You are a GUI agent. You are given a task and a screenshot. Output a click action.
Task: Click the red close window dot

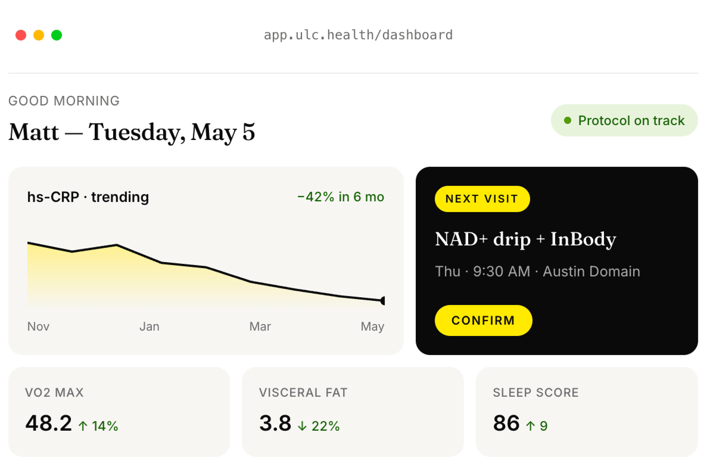click(21, 35)
